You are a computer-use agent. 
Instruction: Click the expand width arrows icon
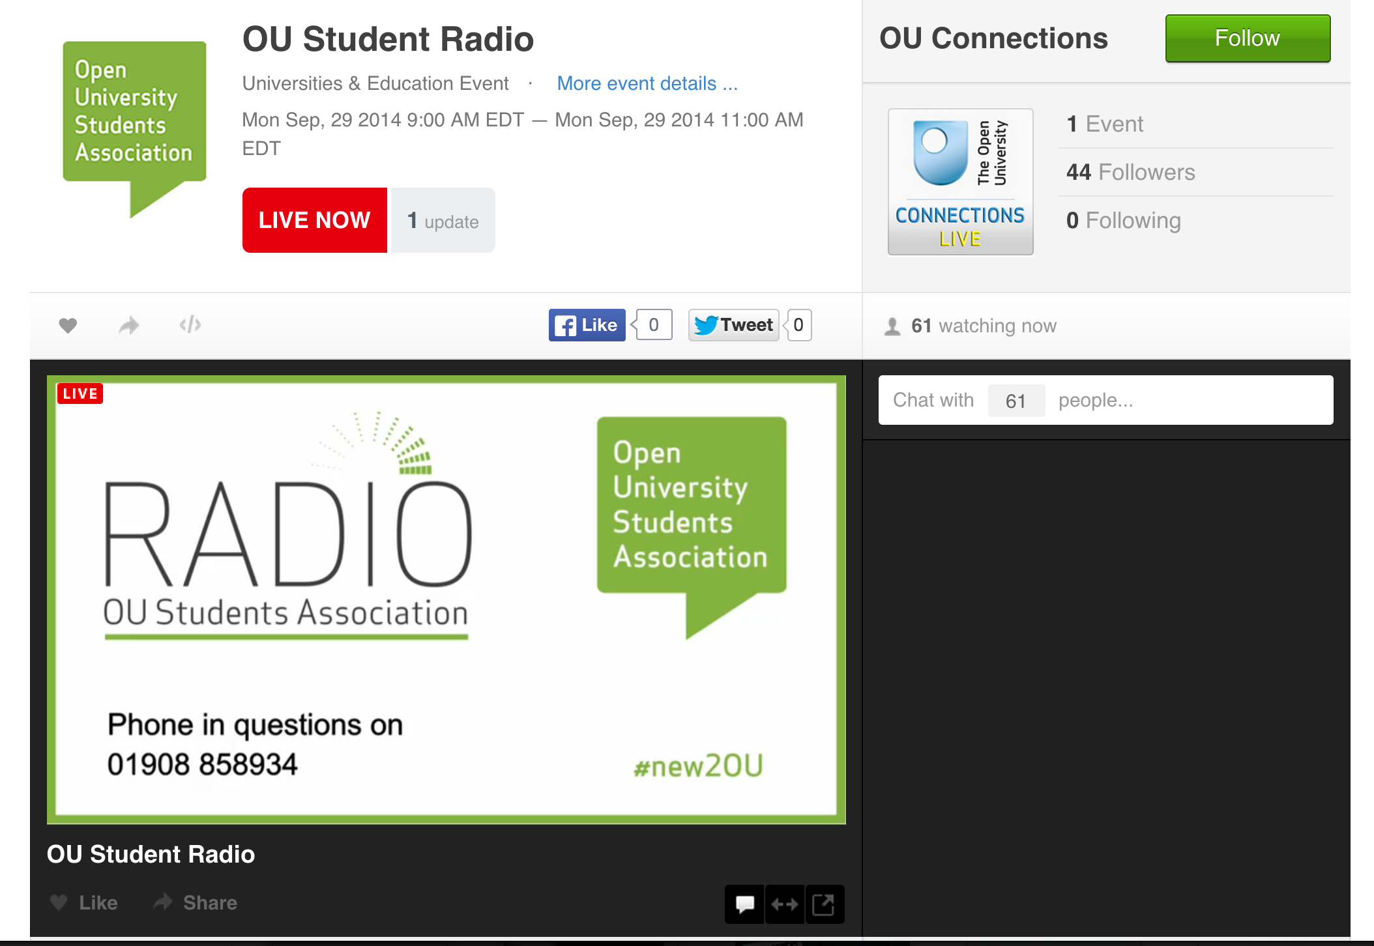(x=785, y=904)
